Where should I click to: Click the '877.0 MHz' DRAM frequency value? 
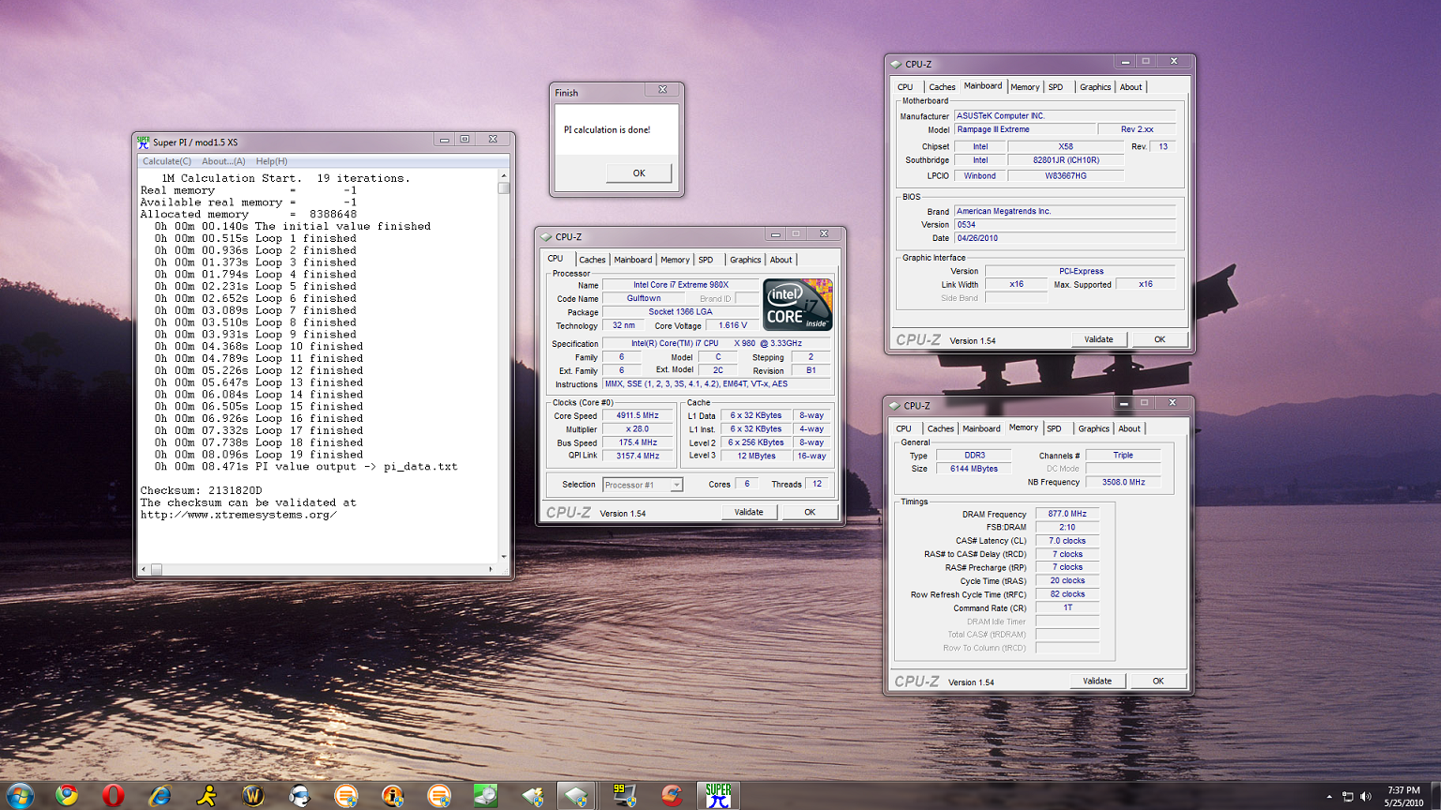pyautogui.click(x=1068, y=514)
